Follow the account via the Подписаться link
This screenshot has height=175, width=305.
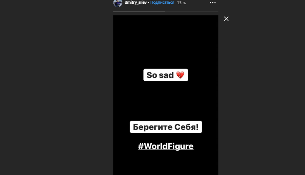tap(162, 3)
